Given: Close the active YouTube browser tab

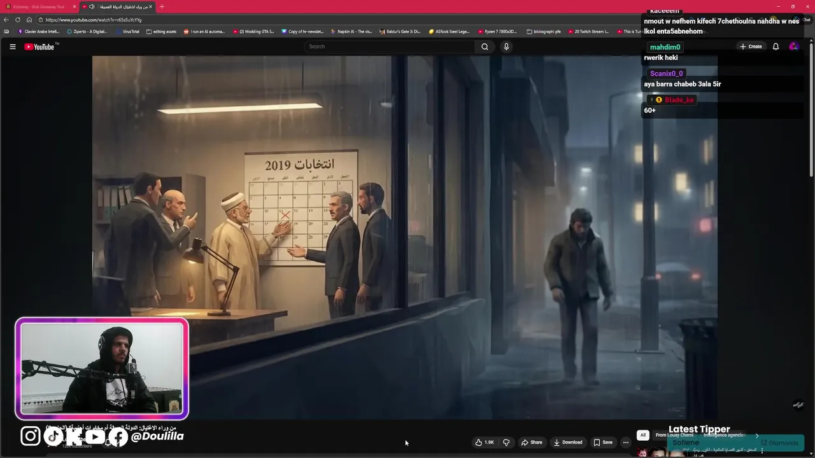Looking at the screenshot, I should (151, 6).
